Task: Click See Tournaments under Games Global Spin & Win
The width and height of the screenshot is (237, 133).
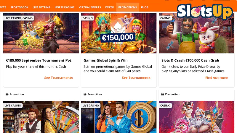Action: (136, 78)
